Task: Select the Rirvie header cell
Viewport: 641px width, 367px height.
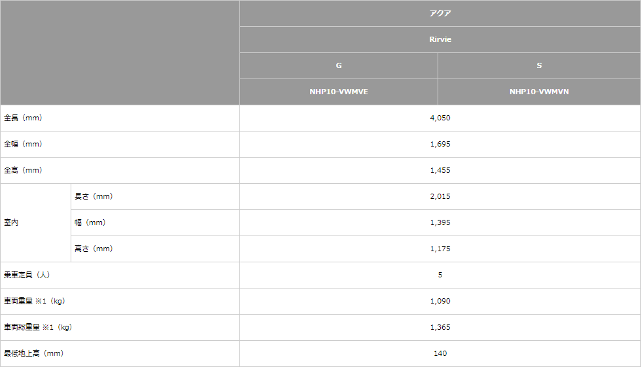Action: [440, 40]
